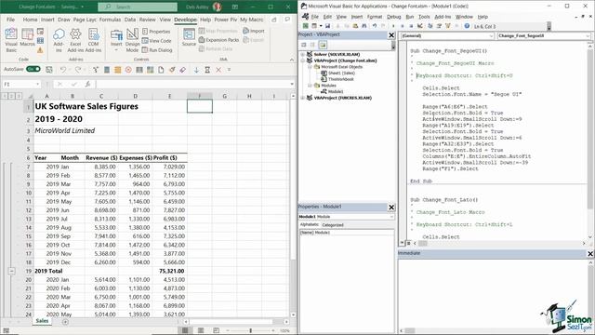Viewport: 595px width, 335px height.
Task: Add a new sheet with plus button
Action: (65, 322)
